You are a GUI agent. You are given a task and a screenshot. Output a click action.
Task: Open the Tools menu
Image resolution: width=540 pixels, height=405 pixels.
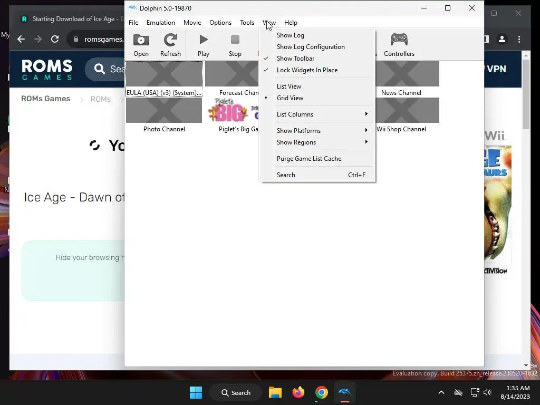247,23
